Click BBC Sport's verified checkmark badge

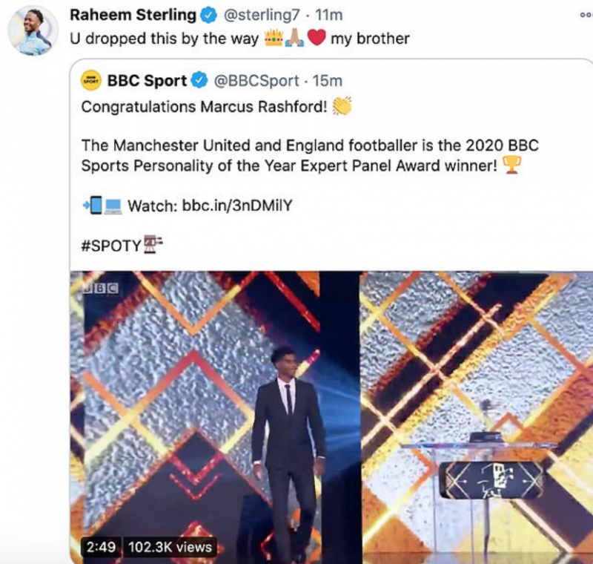tap(199, 79)
